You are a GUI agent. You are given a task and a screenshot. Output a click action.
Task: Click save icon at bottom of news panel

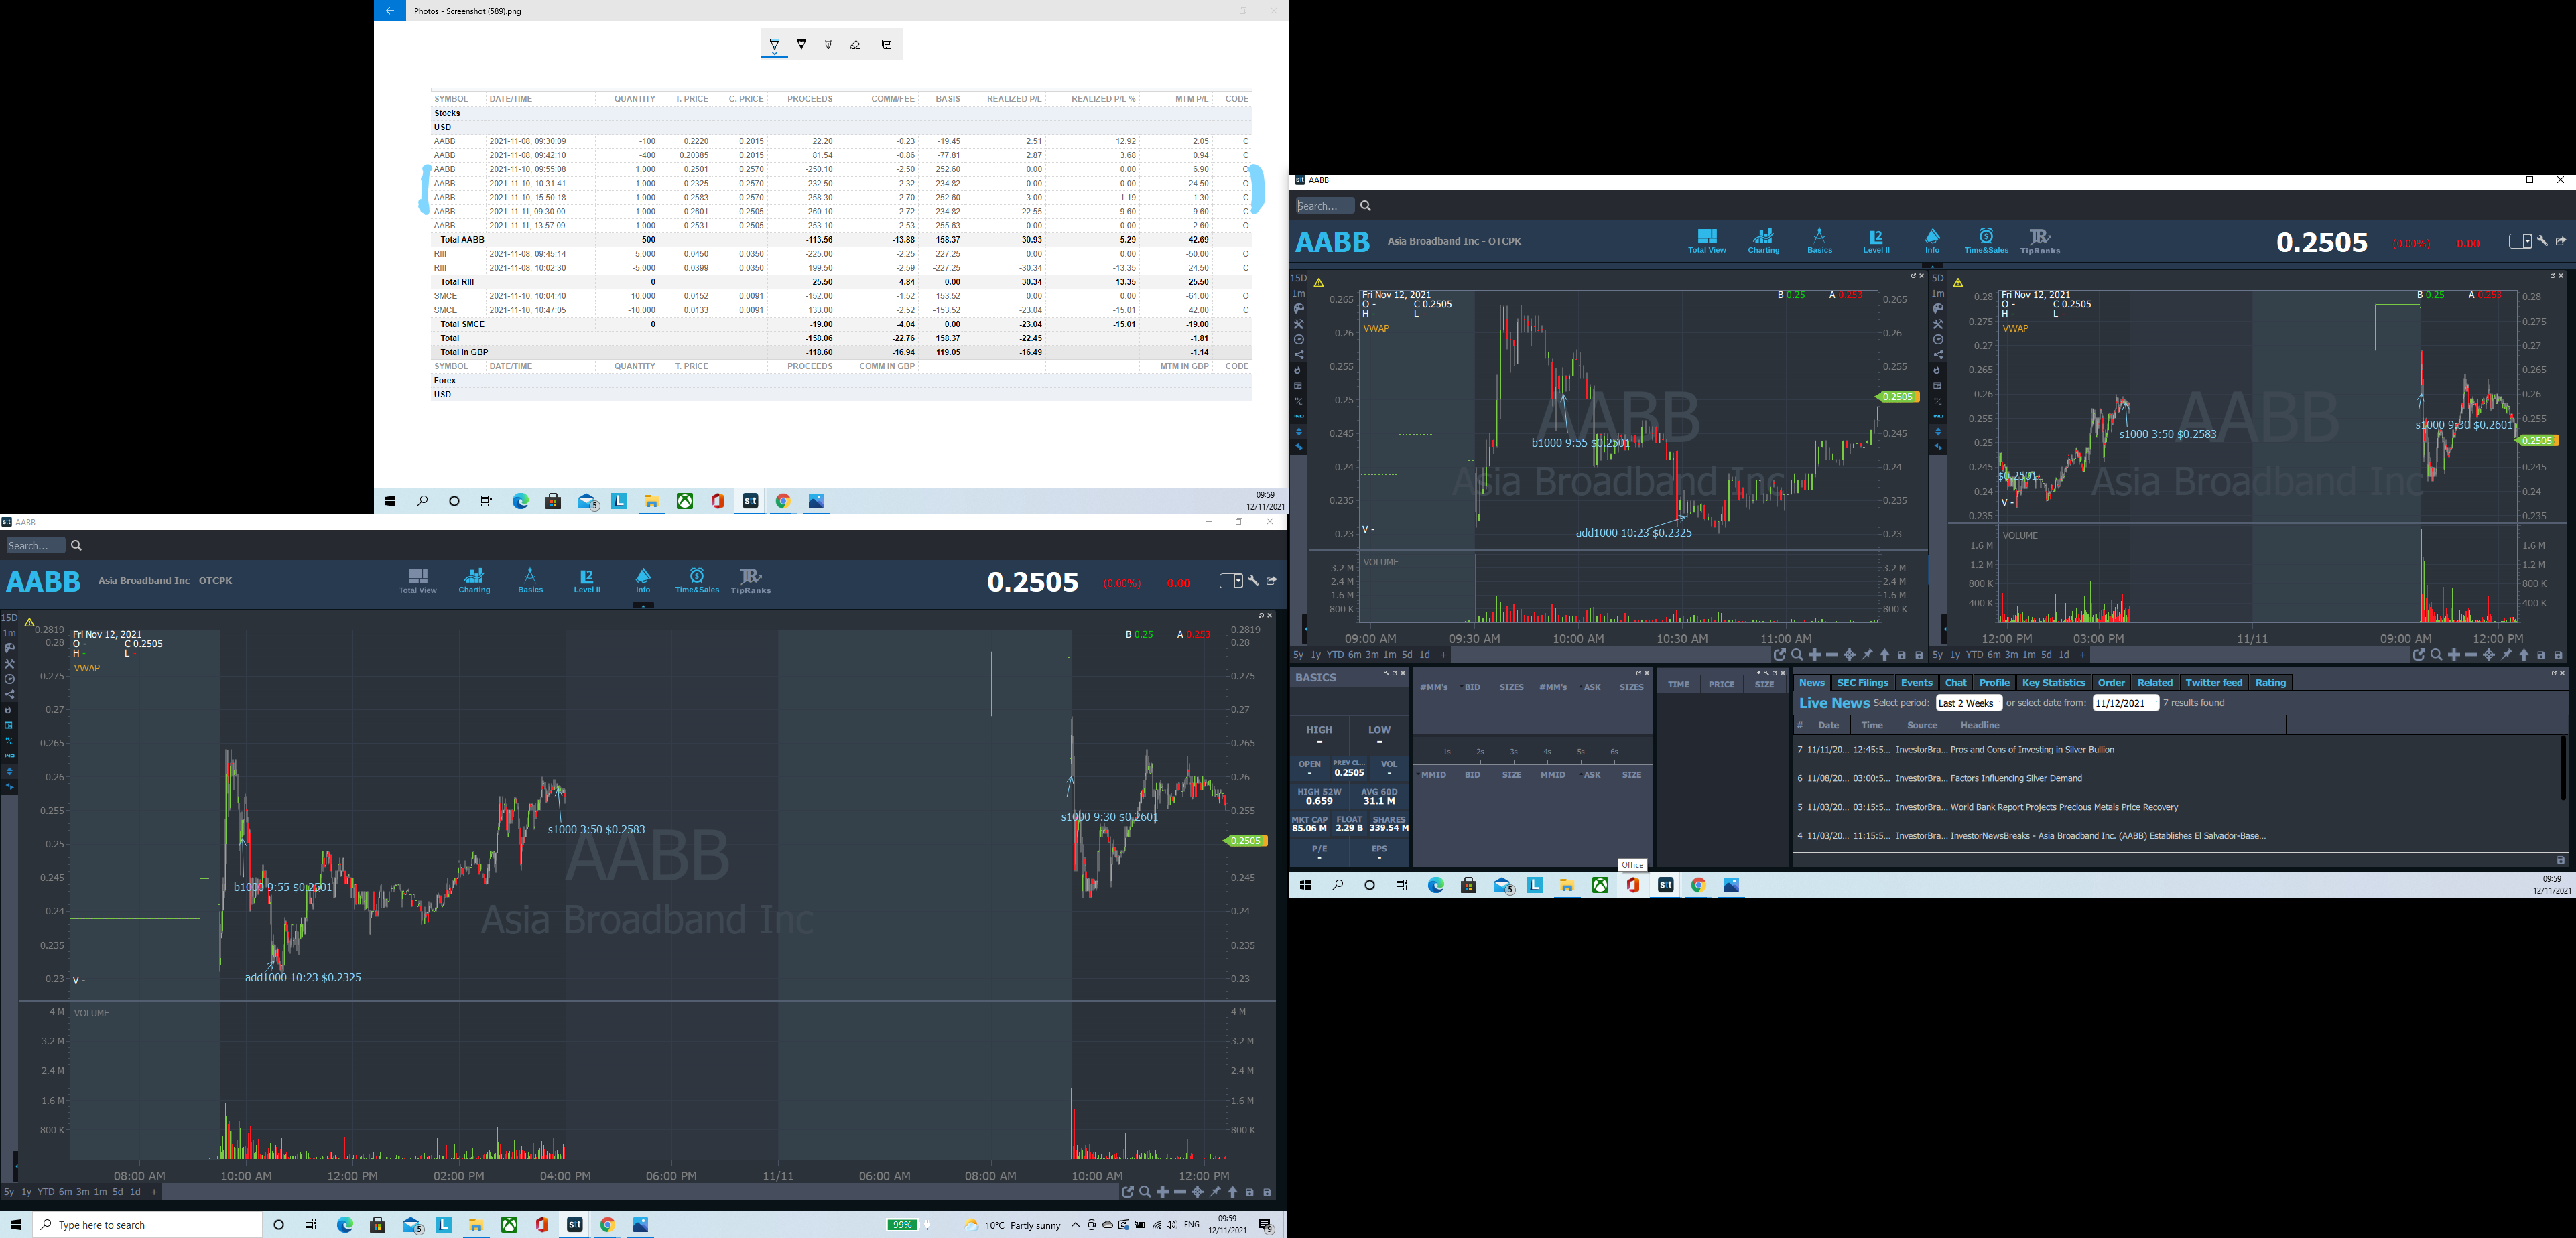[2560, 860]
